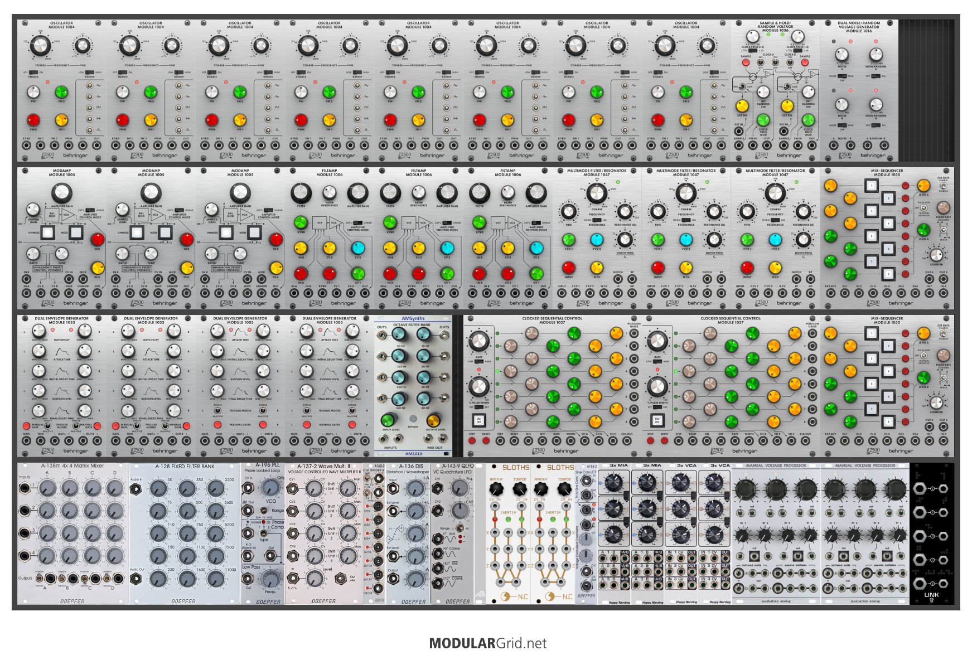Click the Input jack on A-136 DIS
This screenshot has width=977, height=655.
click(x=393, y=489)
